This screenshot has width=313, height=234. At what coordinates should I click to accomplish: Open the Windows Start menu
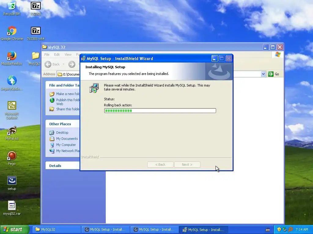14,230
